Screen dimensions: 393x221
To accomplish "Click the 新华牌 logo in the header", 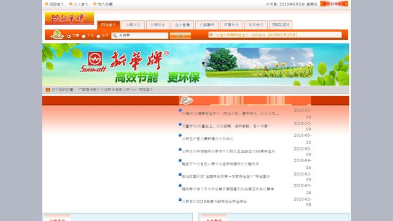I will pyautogui.click(x=69, y=18).
